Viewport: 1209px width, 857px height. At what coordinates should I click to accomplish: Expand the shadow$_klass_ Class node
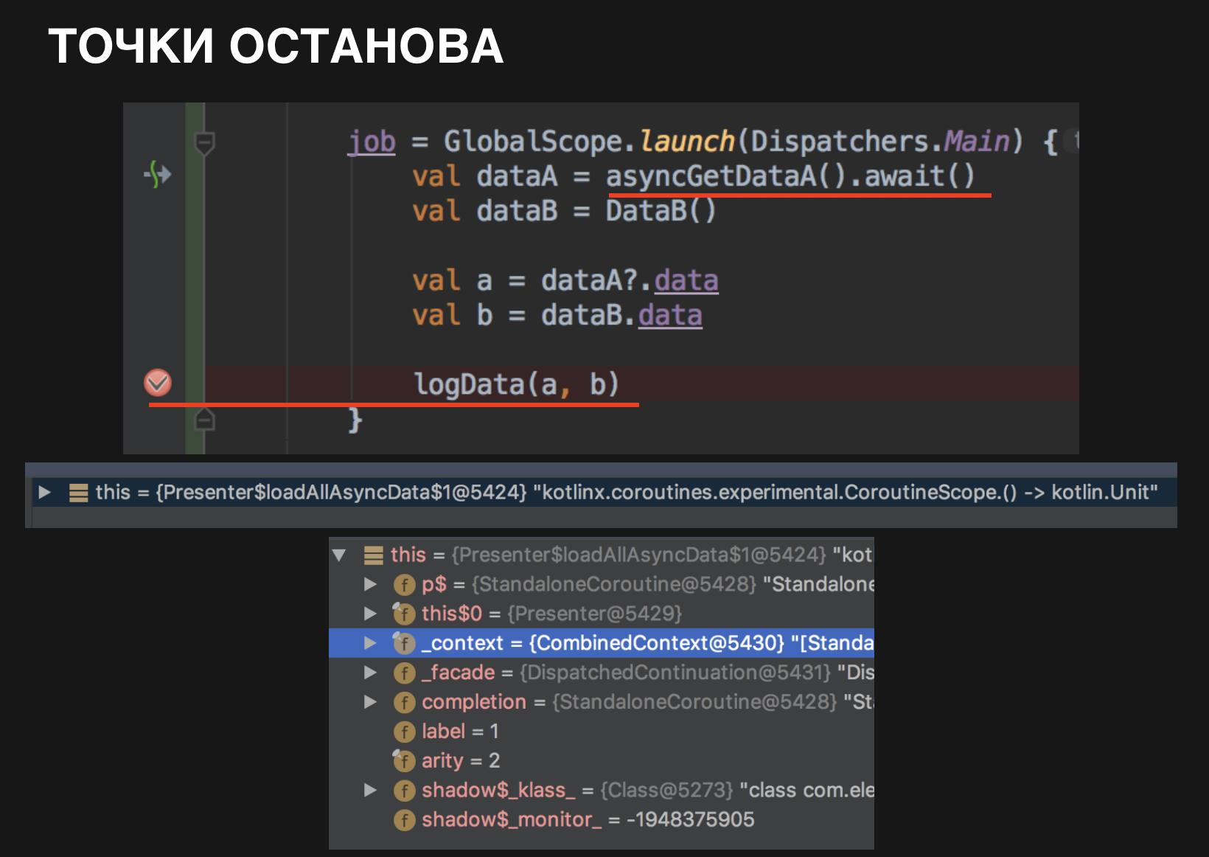(x=370, y=791)
